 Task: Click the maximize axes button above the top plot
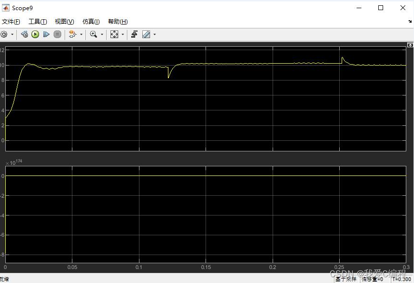point(411,44)
